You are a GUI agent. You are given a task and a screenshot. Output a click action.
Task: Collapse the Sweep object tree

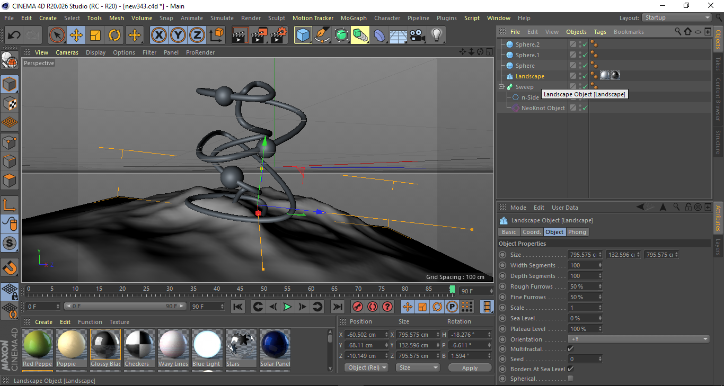(x=501, y=87)
